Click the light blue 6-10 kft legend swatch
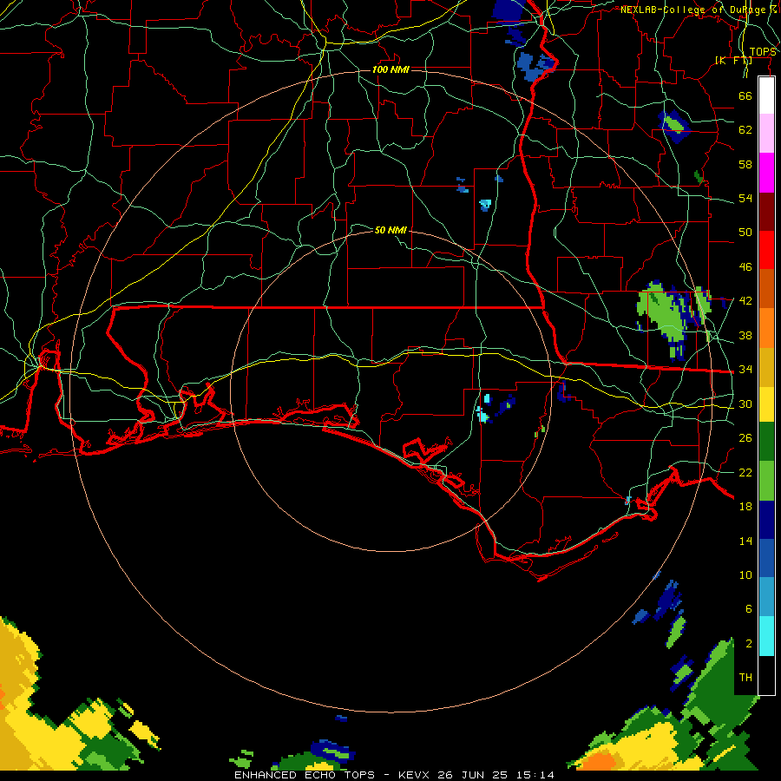This screenshot has width=781, height=781. click(x=766, y=597)
